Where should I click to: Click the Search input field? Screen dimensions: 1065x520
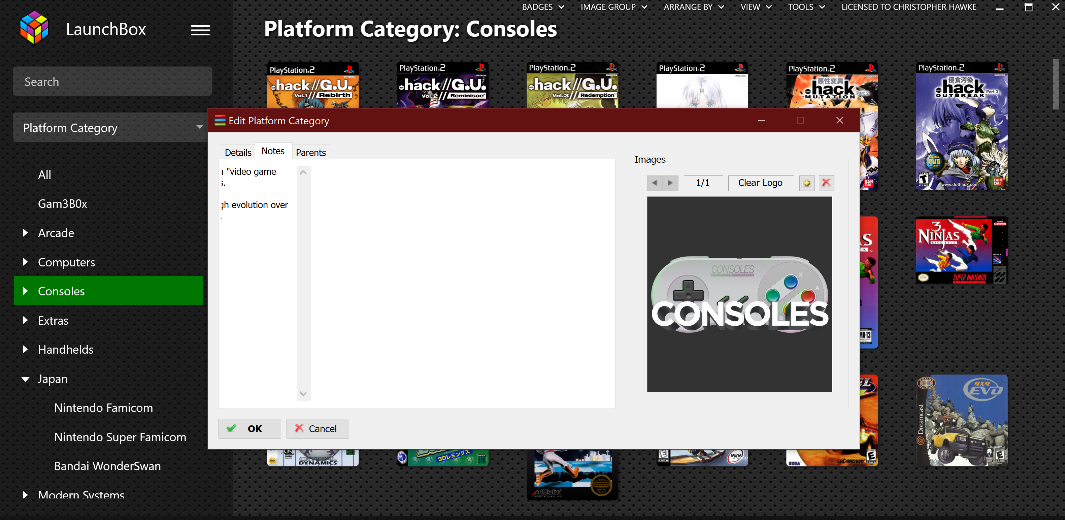112,82
